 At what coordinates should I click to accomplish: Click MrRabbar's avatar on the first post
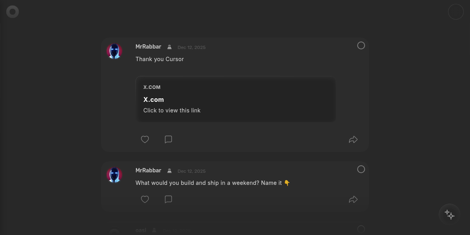(114, 51)
